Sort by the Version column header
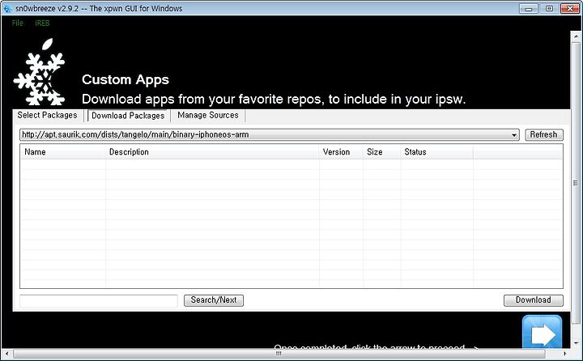 341,152
